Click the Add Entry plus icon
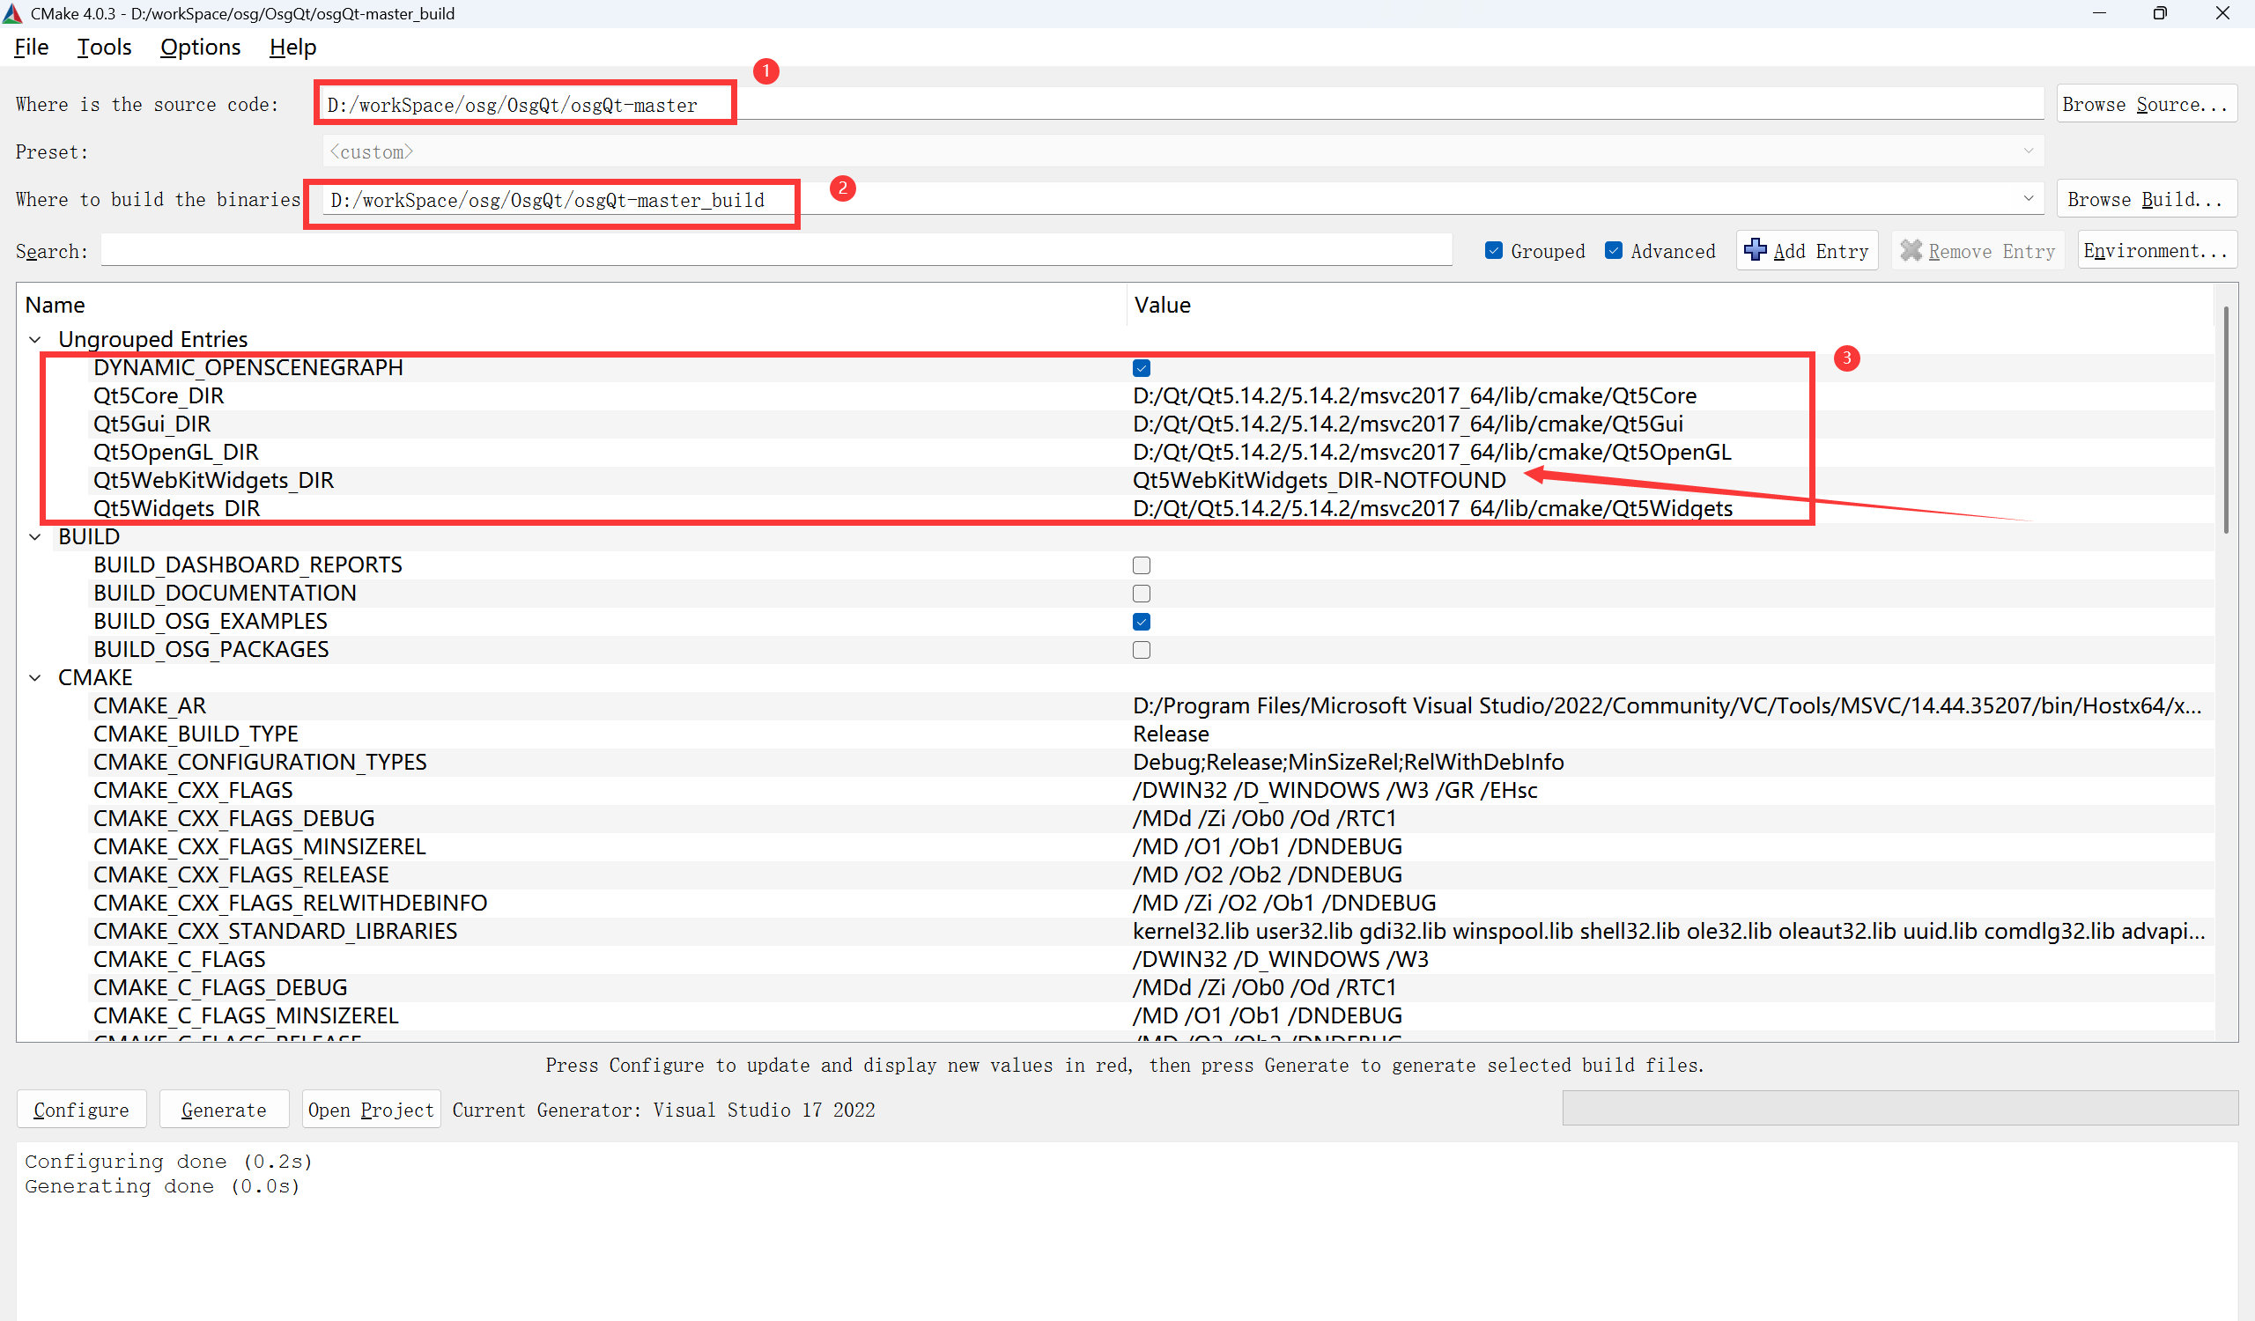The height and width of the screenshot is (1321, 2255). coord(1755,250)
